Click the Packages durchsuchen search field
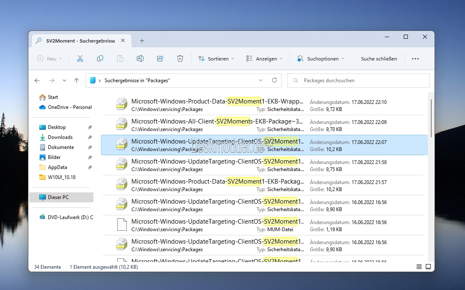 (x=358, y=81)
